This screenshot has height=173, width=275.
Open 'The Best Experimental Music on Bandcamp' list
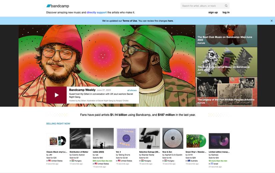(226, 62)
